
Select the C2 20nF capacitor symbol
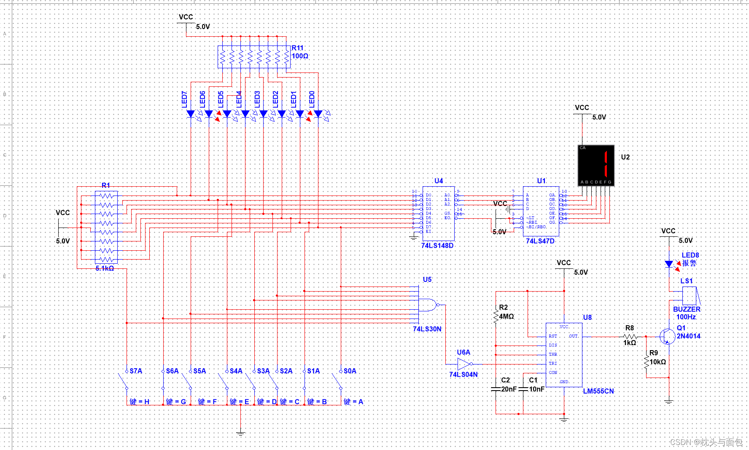[496, 389]
